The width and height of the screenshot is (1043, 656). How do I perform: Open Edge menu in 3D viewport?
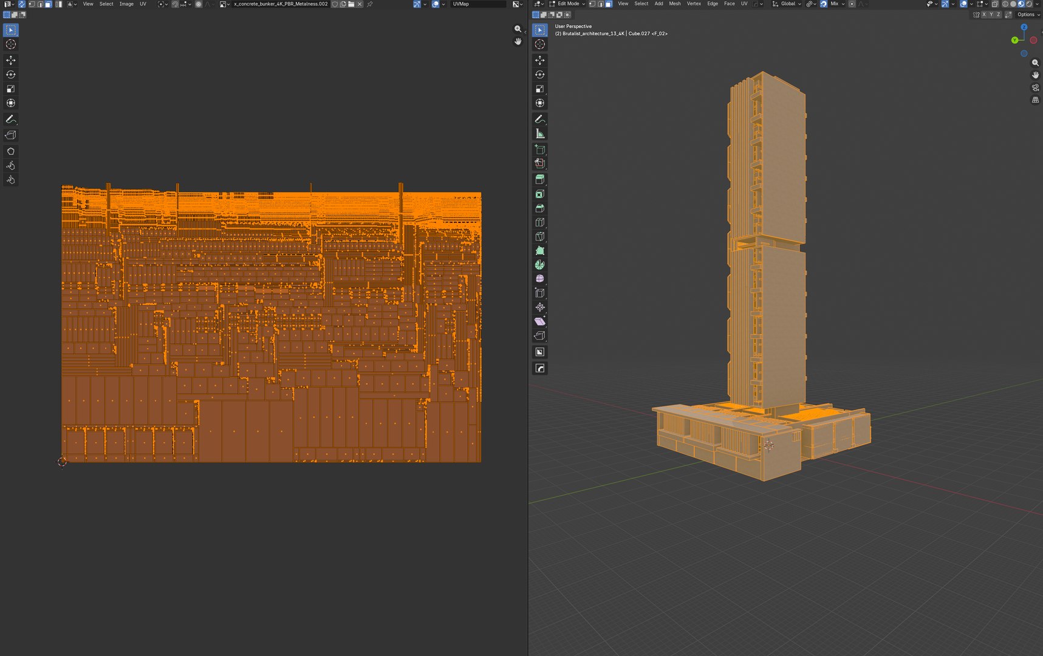click(x=713, y=4)
